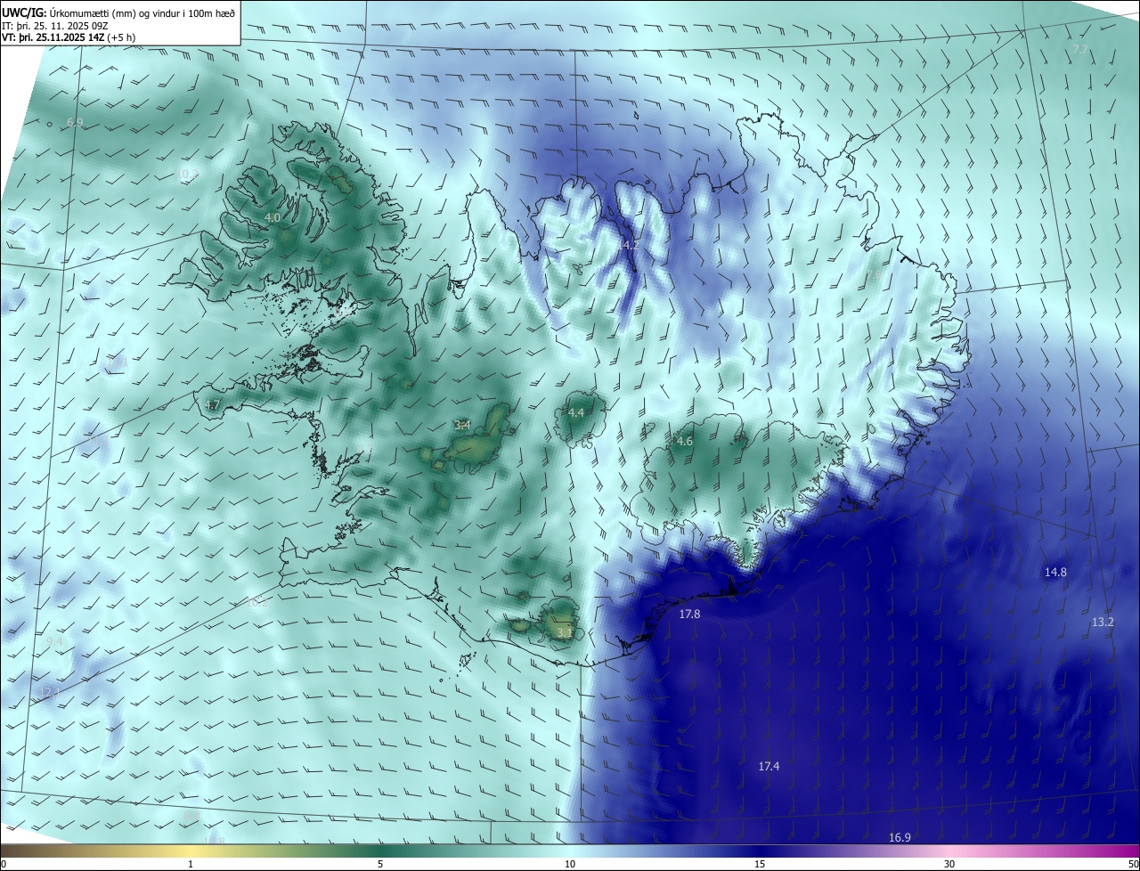Image resolution: width=1140 pixels, height=871 pixels.
Task: Click the brown start of the colour scale bar
Action: point(9,851)
